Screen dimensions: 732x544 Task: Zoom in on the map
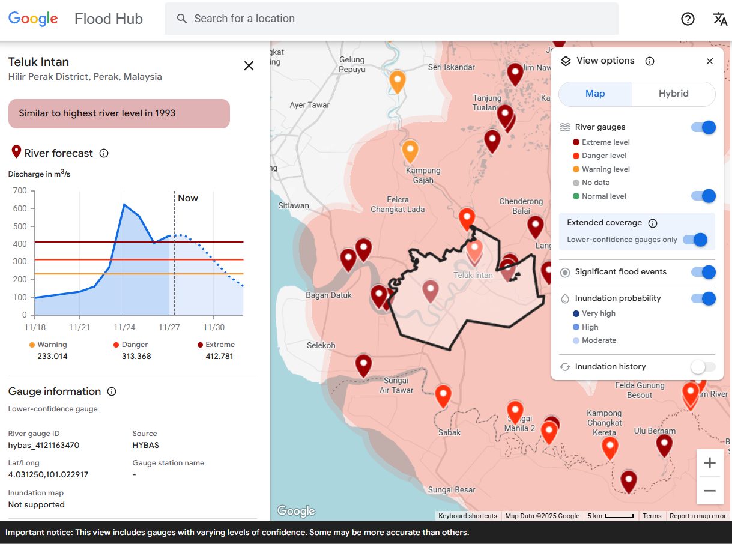[710, 463]
